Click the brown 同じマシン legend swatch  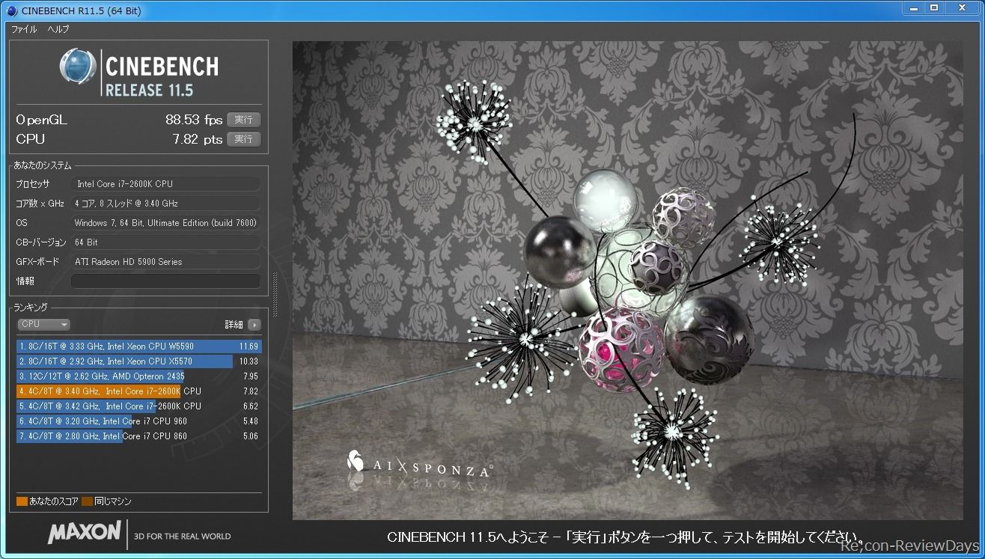[x=87, y=501]
